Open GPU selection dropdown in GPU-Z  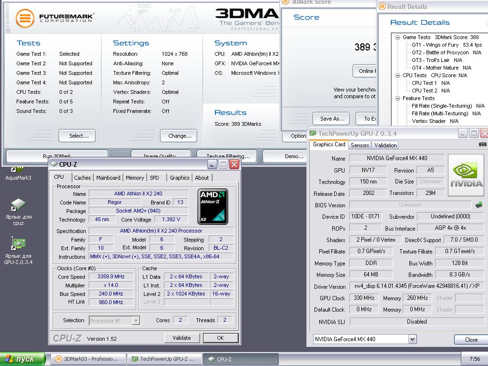[x=412, y=339]
